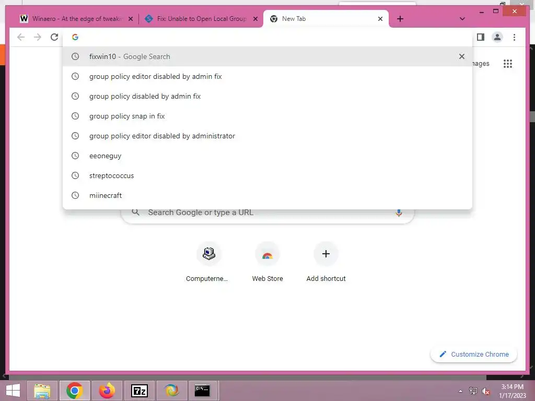Select the New Tab tab
The image size is (535, 401).
tap(326, 19)
